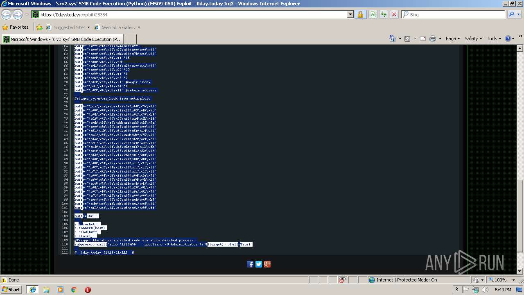This screenshot has height=295, width=524.
Task: Click the Bing search box
Action: coord(453,15)
